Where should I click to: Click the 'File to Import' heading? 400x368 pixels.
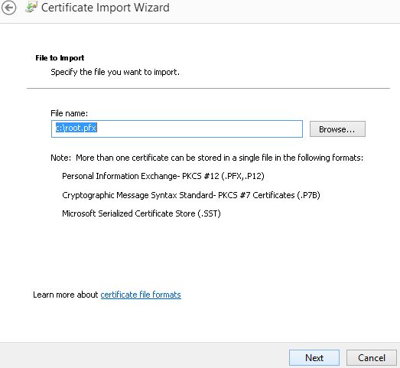60,58
